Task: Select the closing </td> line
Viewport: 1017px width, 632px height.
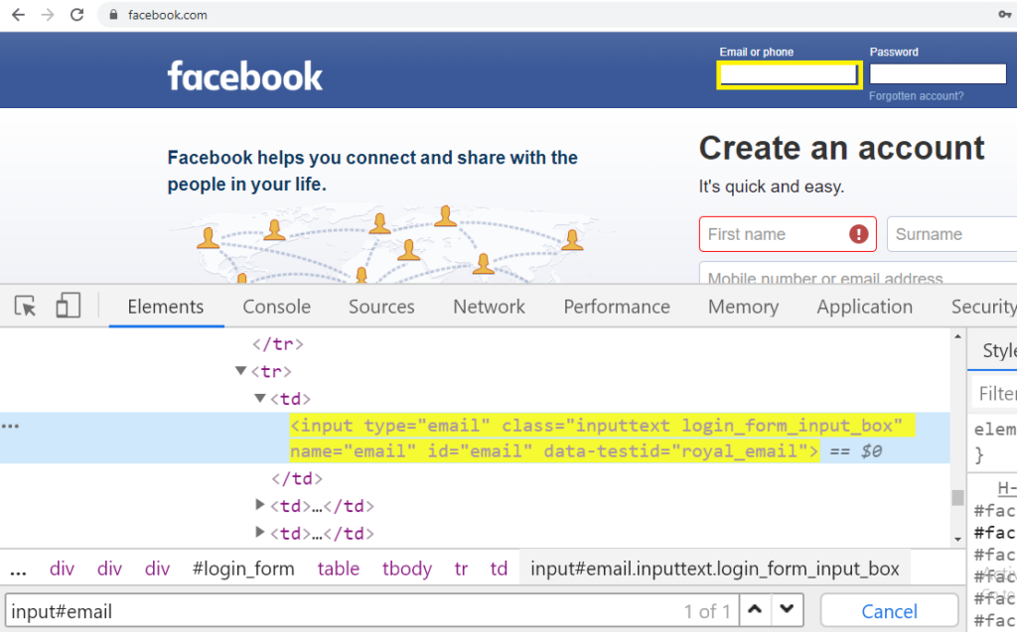Action: click(296, 478)
